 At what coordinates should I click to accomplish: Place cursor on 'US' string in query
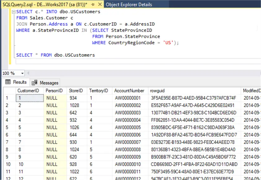point(168,43)
